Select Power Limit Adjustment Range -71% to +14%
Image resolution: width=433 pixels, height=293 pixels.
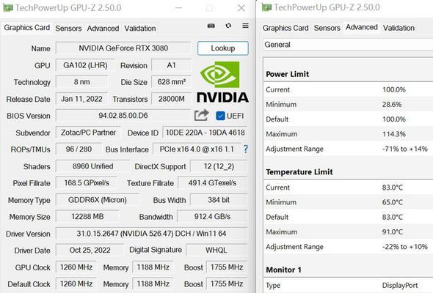(x=349, y=149)
